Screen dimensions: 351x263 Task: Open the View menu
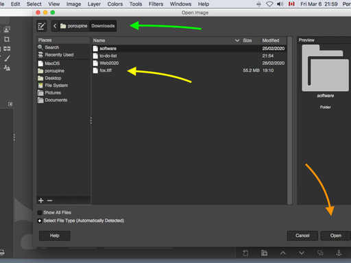pyautogui.click(x=54, y=4)
